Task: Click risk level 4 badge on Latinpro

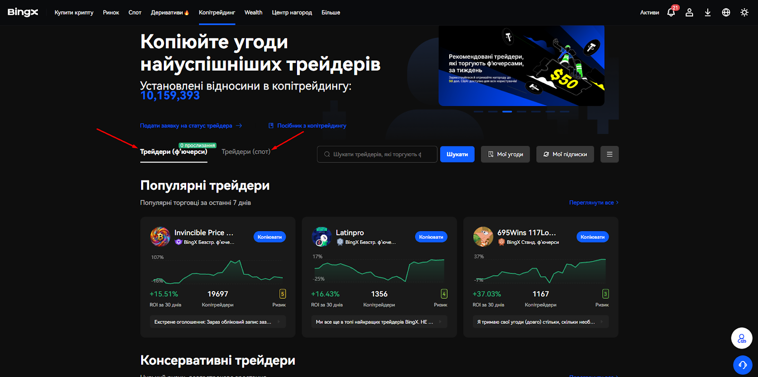Action: 444,294
